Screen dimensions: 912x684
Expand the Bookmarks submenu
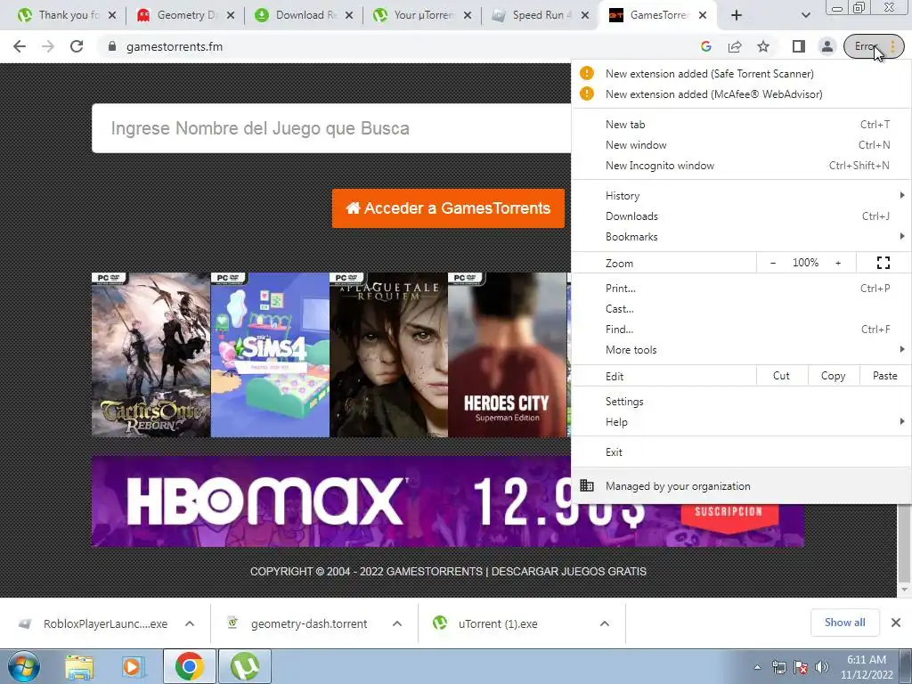coord(741,237)
